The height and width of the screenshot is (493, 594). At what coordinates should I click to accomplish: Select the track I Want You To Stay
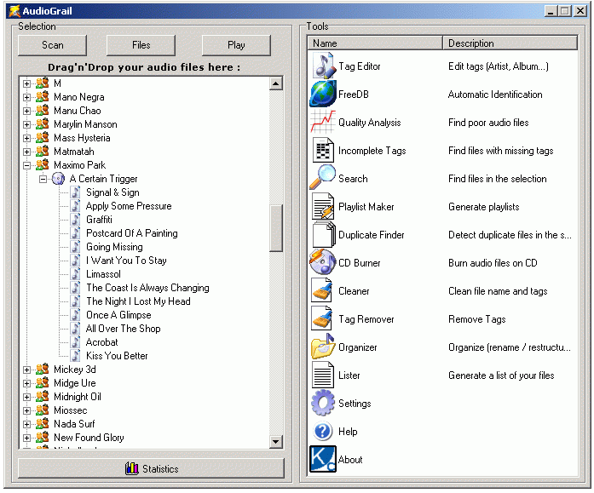tap(126, 261)
